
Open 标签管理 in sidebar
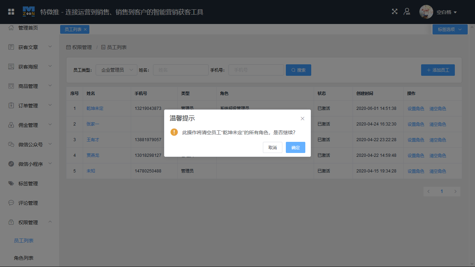point(30,183)
